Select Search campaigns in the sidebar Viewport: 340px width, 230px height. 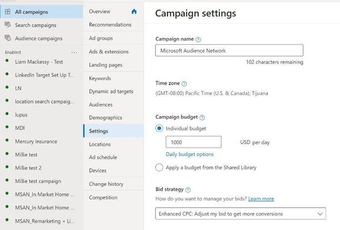click(x=35, y=25)
